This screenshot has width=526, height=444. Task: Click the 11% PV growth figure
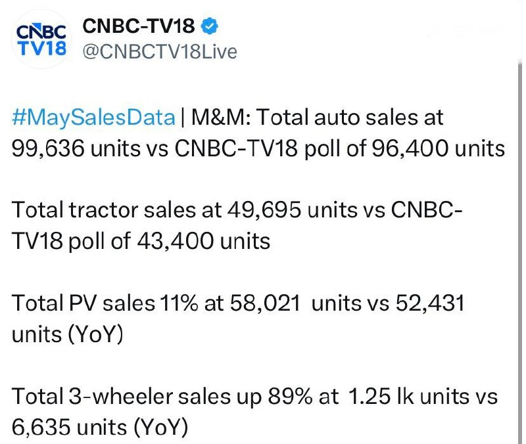(179, 303)
